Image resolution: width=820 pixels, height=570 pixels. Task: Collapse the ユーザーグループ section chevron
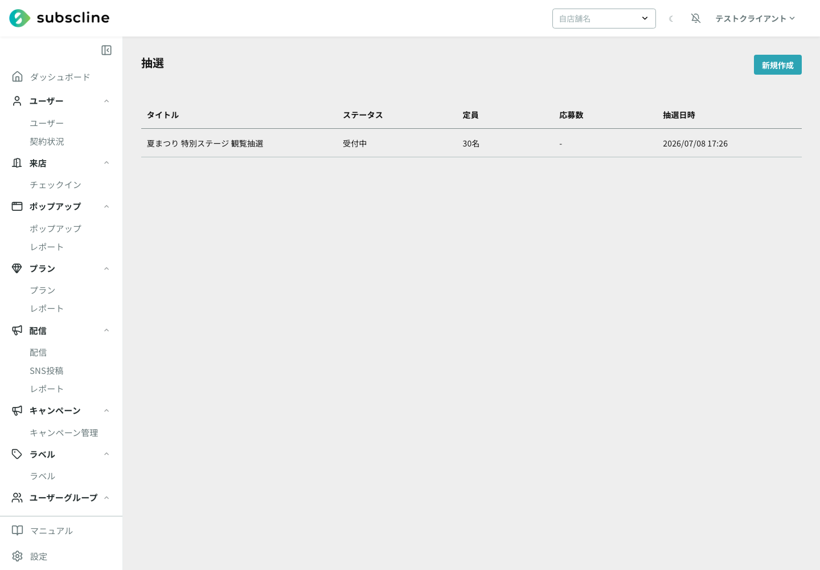point(106,498)
